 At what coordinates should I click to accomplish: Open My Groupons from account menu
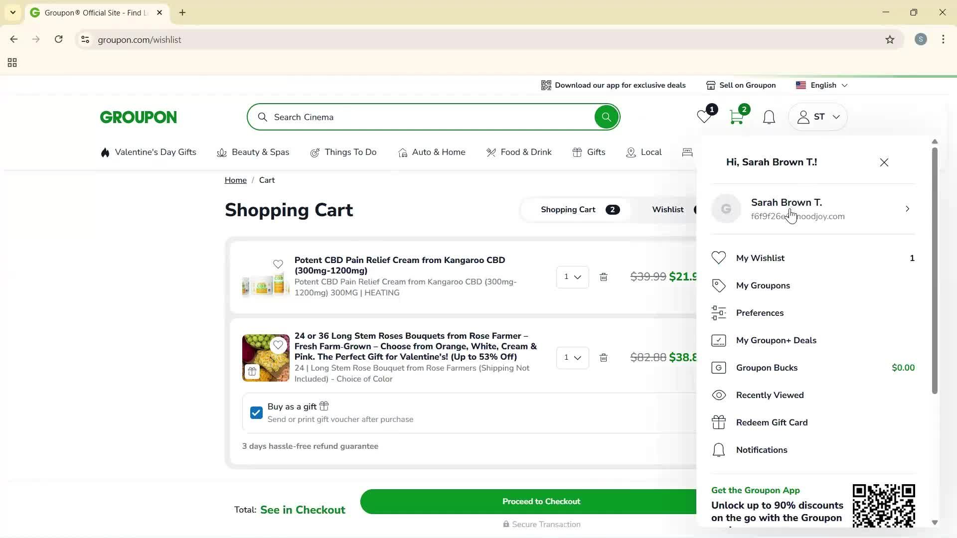coord(763,285)
